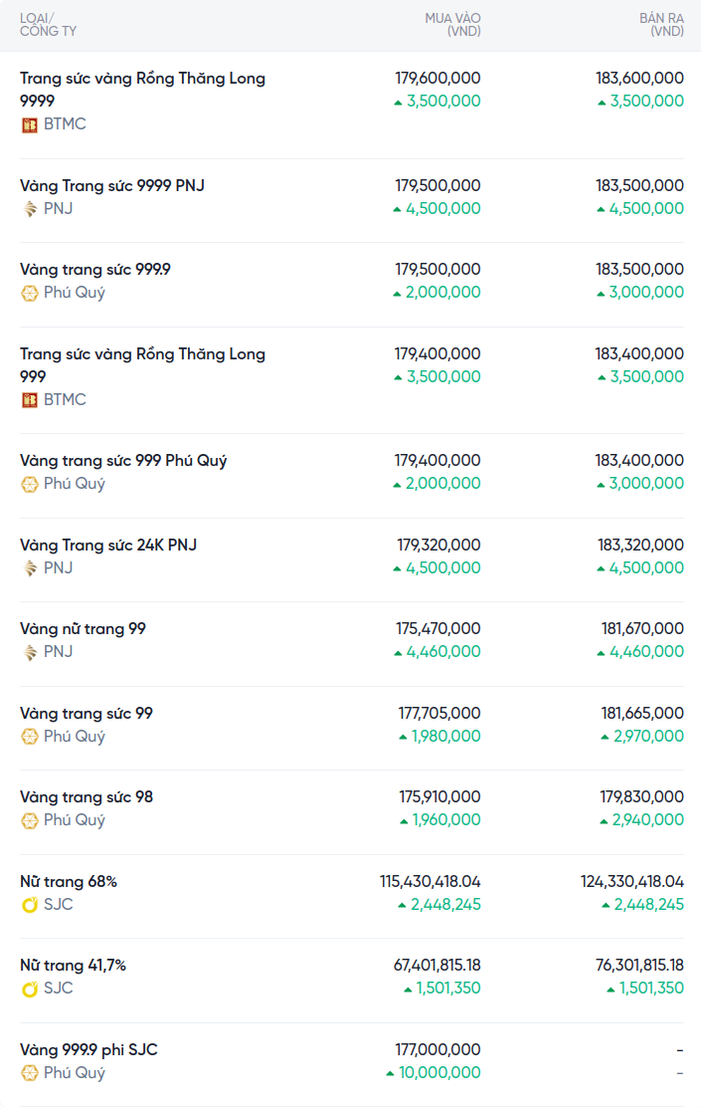Click SJC logo under Nữ trang 41,7%
Viewport: 701px width, 1107px height.
click(30, 989)
